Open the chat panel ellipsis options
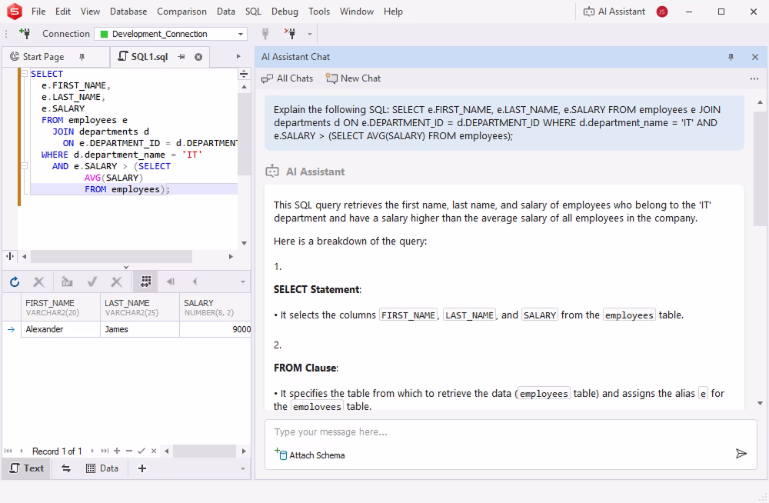This screenshot has height=503, width=769. point(754,78)
